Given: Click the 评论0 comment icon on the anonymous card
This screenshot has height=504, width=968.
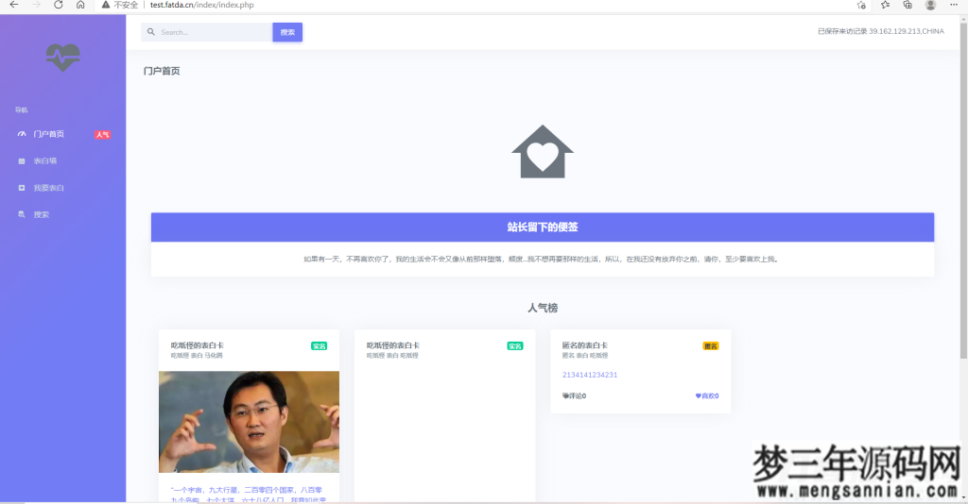Looking at the screenshot, I should [x=565, y=396].
